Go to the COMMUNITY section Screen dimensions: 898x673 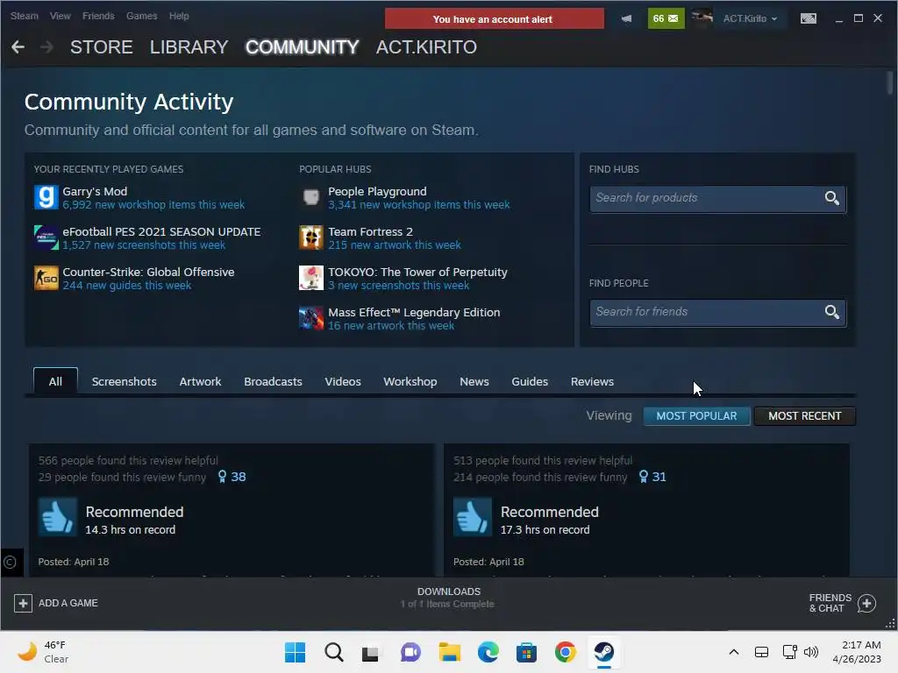[x=302, y=47]
